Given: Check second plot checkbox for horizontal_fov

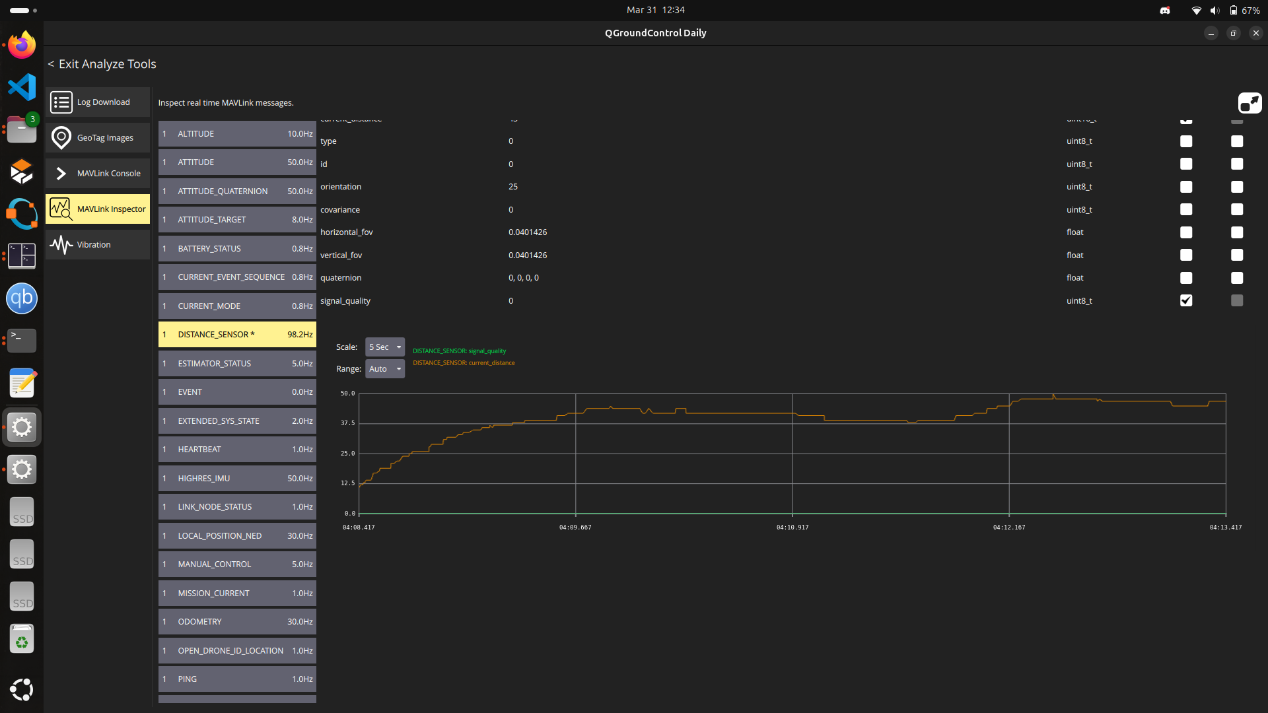Looking at the screenshot, I should click(x=1237, y=232).
